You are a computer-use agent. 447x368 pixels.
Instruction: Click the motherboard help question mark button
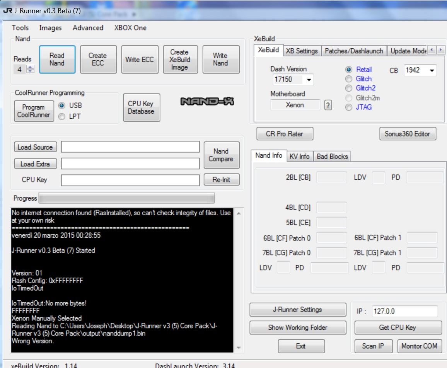pos(328,105)
